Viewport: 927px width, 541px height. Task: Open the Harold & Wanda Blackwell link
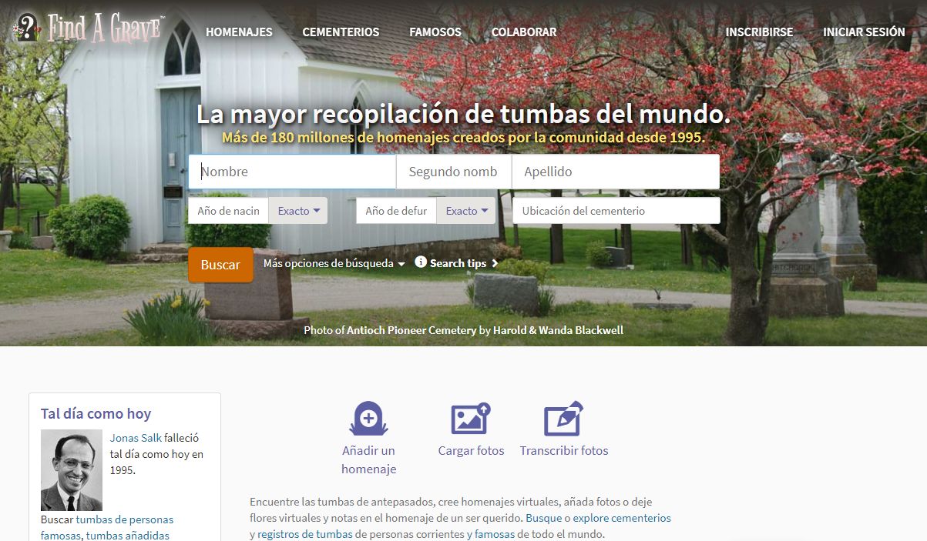(x=559, y=330)
